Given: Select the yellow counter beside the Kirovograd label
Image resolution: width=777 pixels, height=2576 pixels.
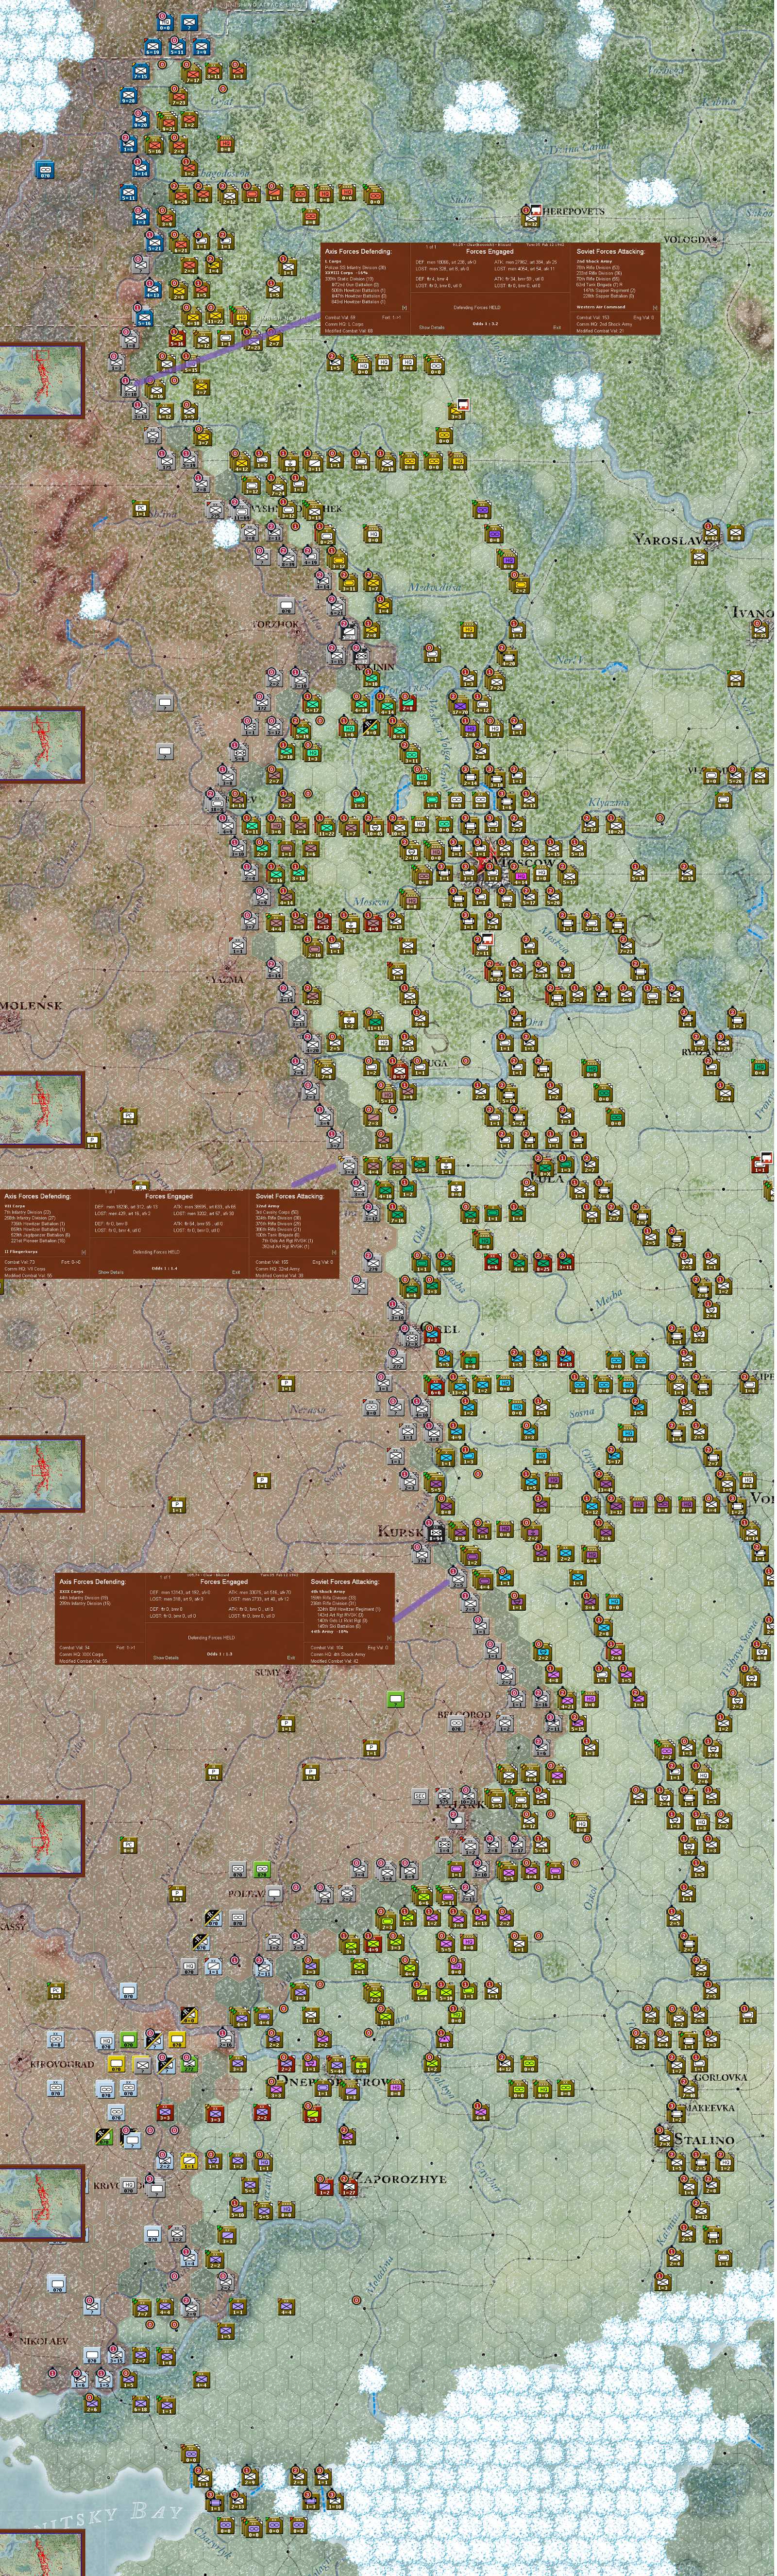Looking at the screenshot, I should click(x=116, y=2065).
